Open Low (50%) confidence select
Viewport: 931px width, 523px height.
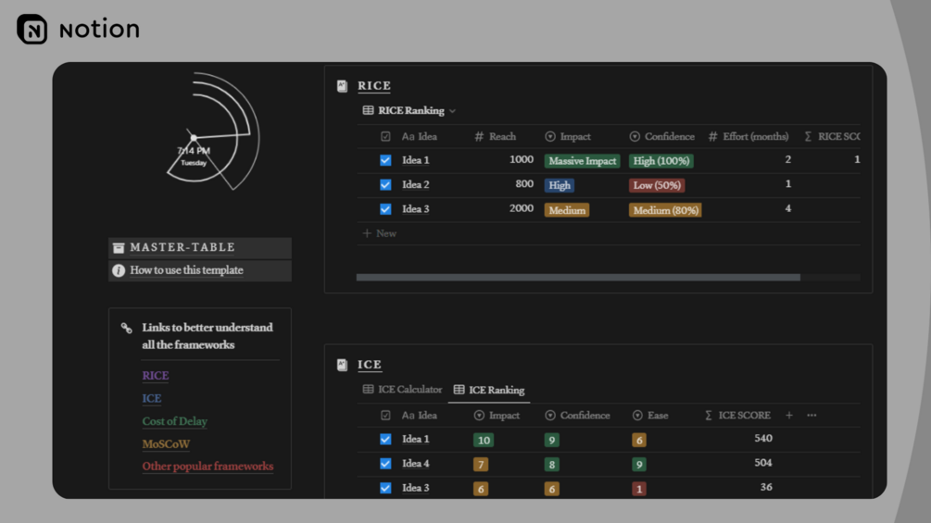657,185
